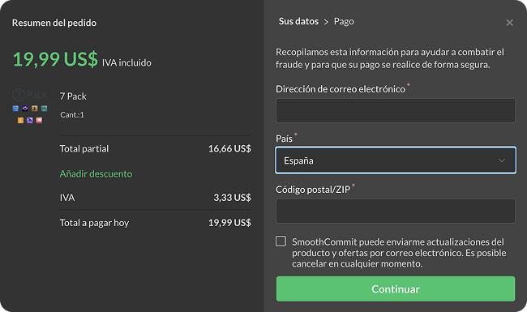Click the Código postal/ZIP input field
The width and height of the screenshot is (527, 312).
click(x=396, y=212)
